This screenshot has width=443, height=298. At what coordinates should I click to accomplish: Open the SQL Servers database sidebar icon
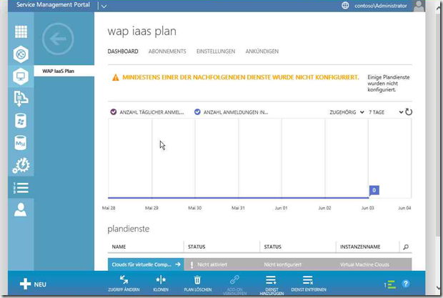click(21, 121)
